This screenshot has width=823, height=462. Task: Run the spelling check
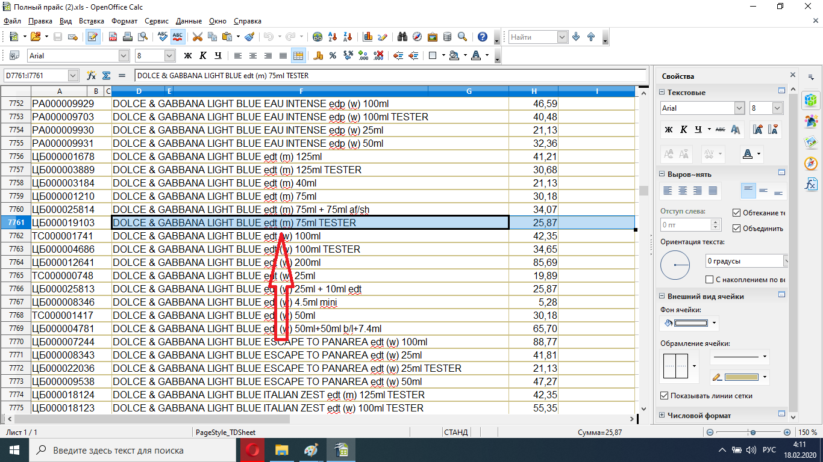(x=162, y=37)
